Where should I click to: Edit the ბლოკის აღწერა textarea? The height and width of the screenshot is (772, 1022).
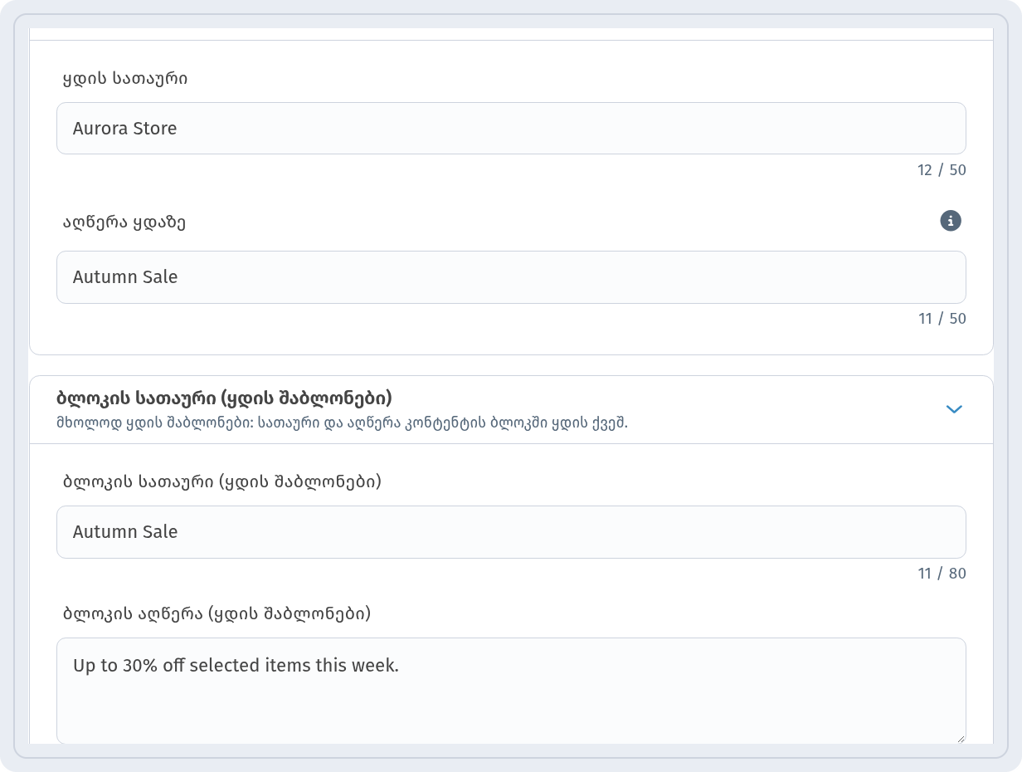click(x=511, y=691)
